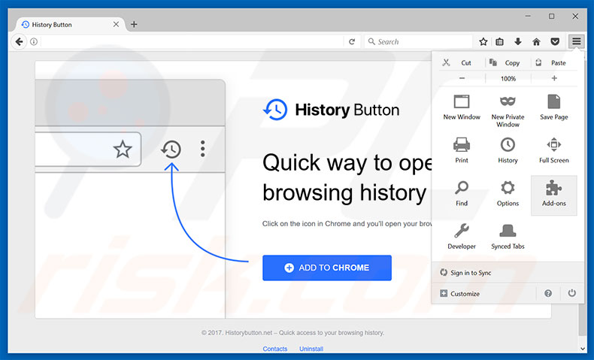
Task: Show site information icon in address bar
Action: coord(34,41)
